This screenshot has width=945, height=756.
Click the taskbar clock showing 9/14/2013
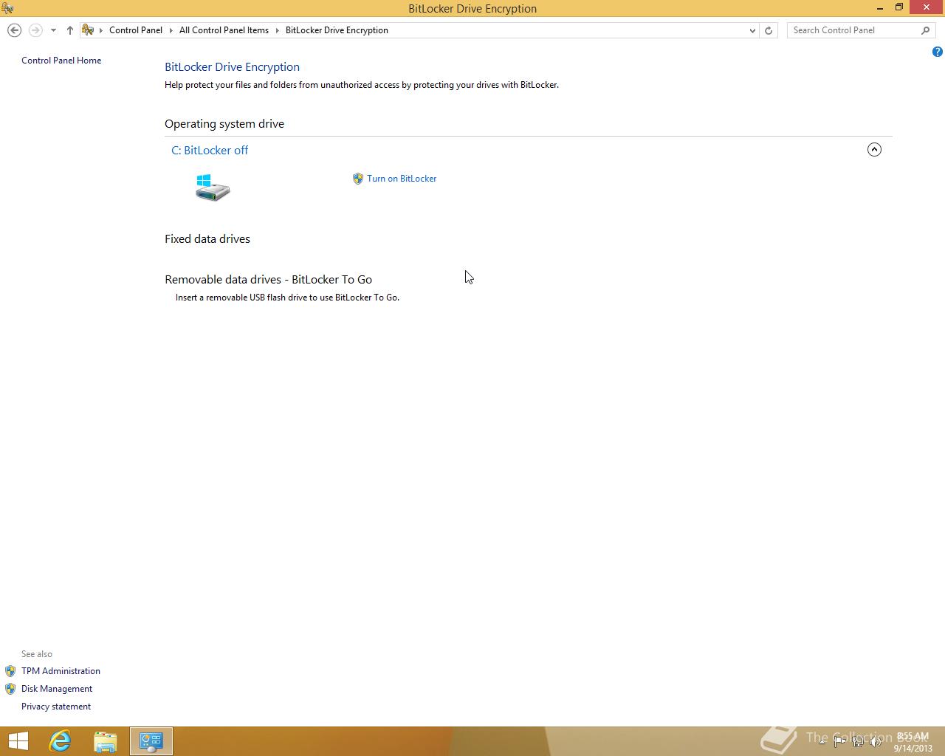coord(913,742)
